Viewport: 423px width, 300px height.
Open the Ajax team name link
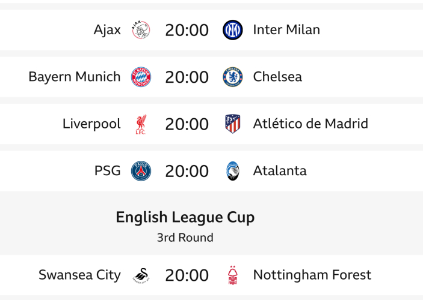pyautogui.click(x=107, y=30)
